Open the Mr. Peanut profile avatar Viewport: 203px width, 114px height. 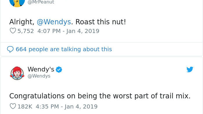(17, 3)
